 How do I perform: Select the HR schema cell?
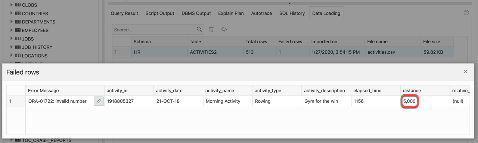coord(159,52)
